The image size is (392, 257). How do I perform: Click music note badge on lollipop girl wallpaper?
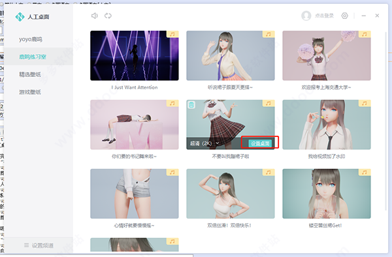(x=365, y=103)
